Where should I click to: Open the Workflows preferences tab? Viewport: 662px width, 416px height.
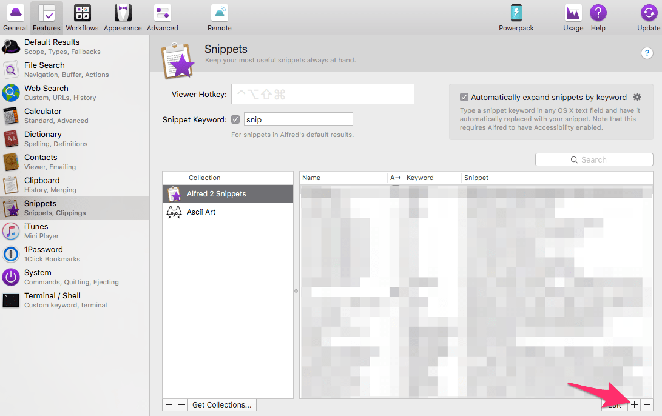[x=82, y=17]
